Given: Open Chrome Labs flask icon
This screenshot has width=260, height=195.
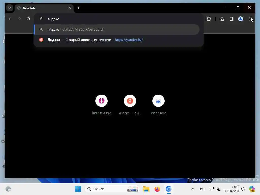Looking at the screenshot, I should click(222, 19).
